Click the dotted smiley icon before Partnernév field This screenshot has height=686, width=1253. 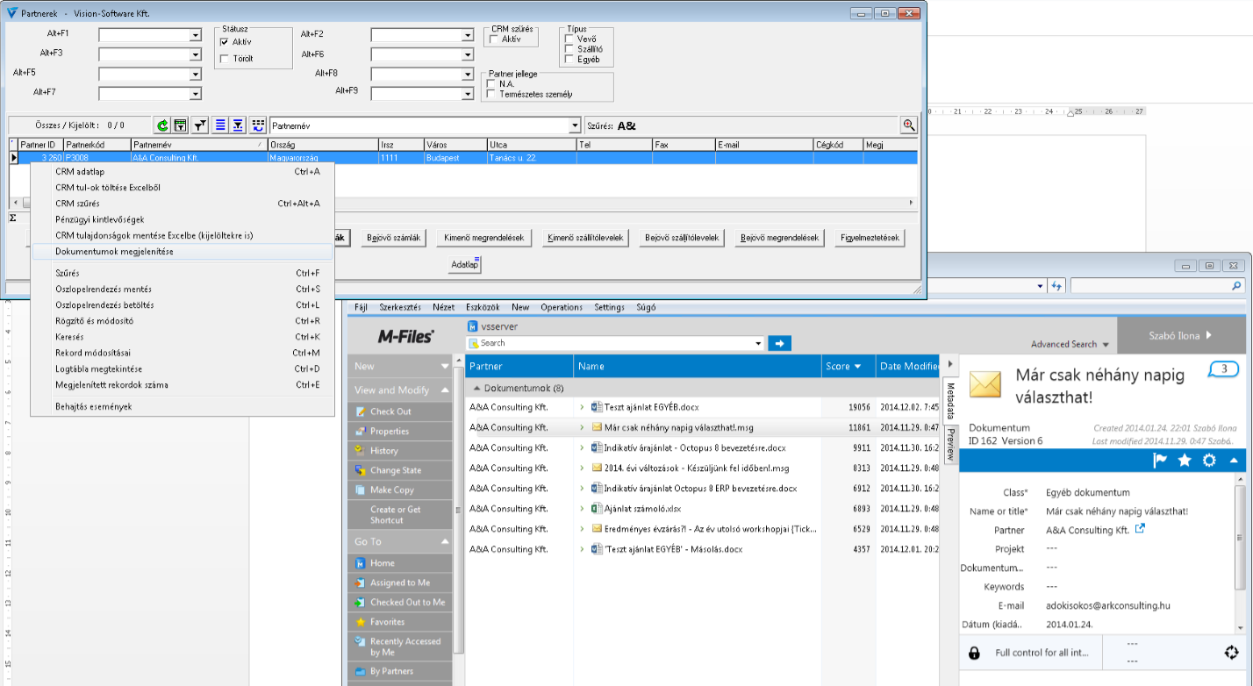[258, 125]
